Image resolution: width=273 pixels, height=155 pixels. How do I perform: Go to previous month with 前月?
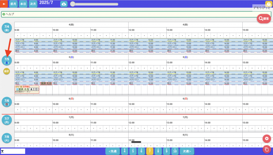coord(13,4)
